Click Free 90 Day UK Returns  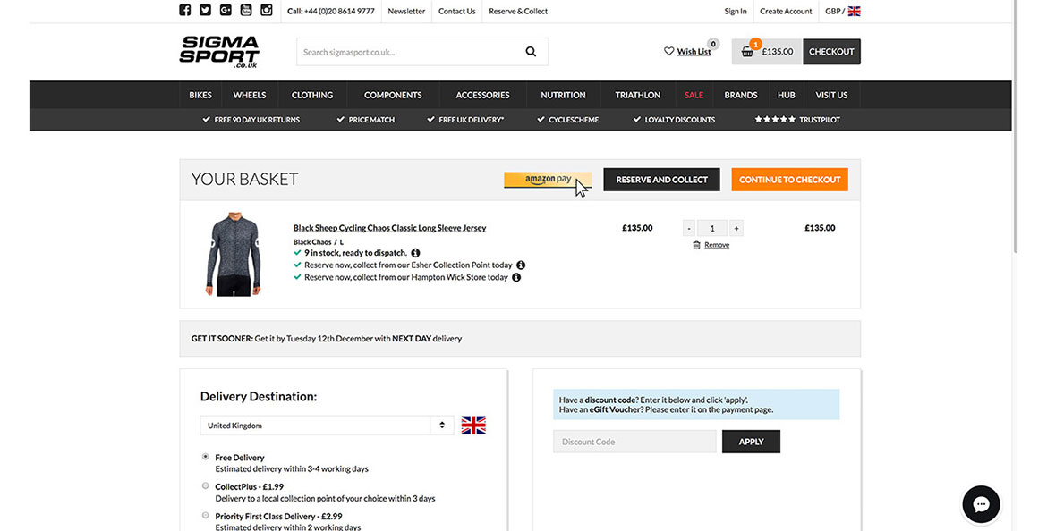coord(251,120)
